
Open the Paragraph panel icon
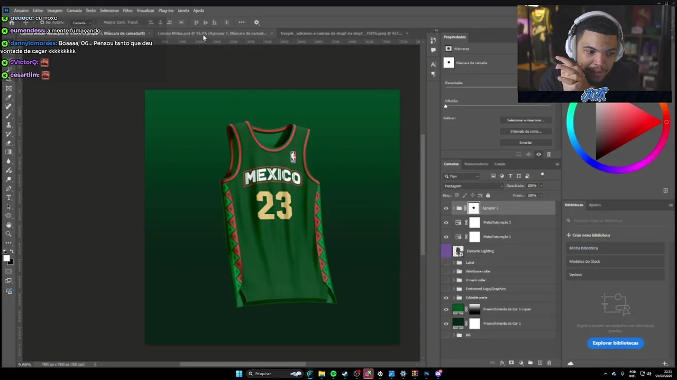coord(433,73)
